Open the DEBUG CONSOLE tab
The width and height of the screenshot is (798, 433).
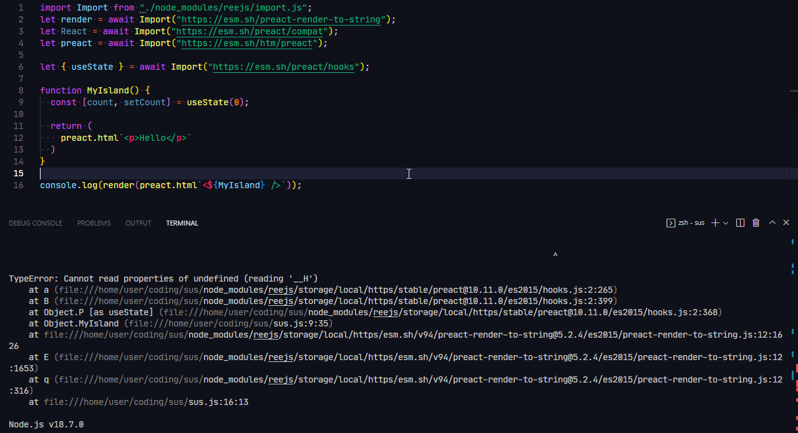pos(35,222)
